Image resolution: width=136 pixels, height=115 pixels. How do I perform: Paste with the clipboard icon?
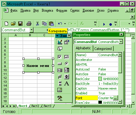(51, 24)
